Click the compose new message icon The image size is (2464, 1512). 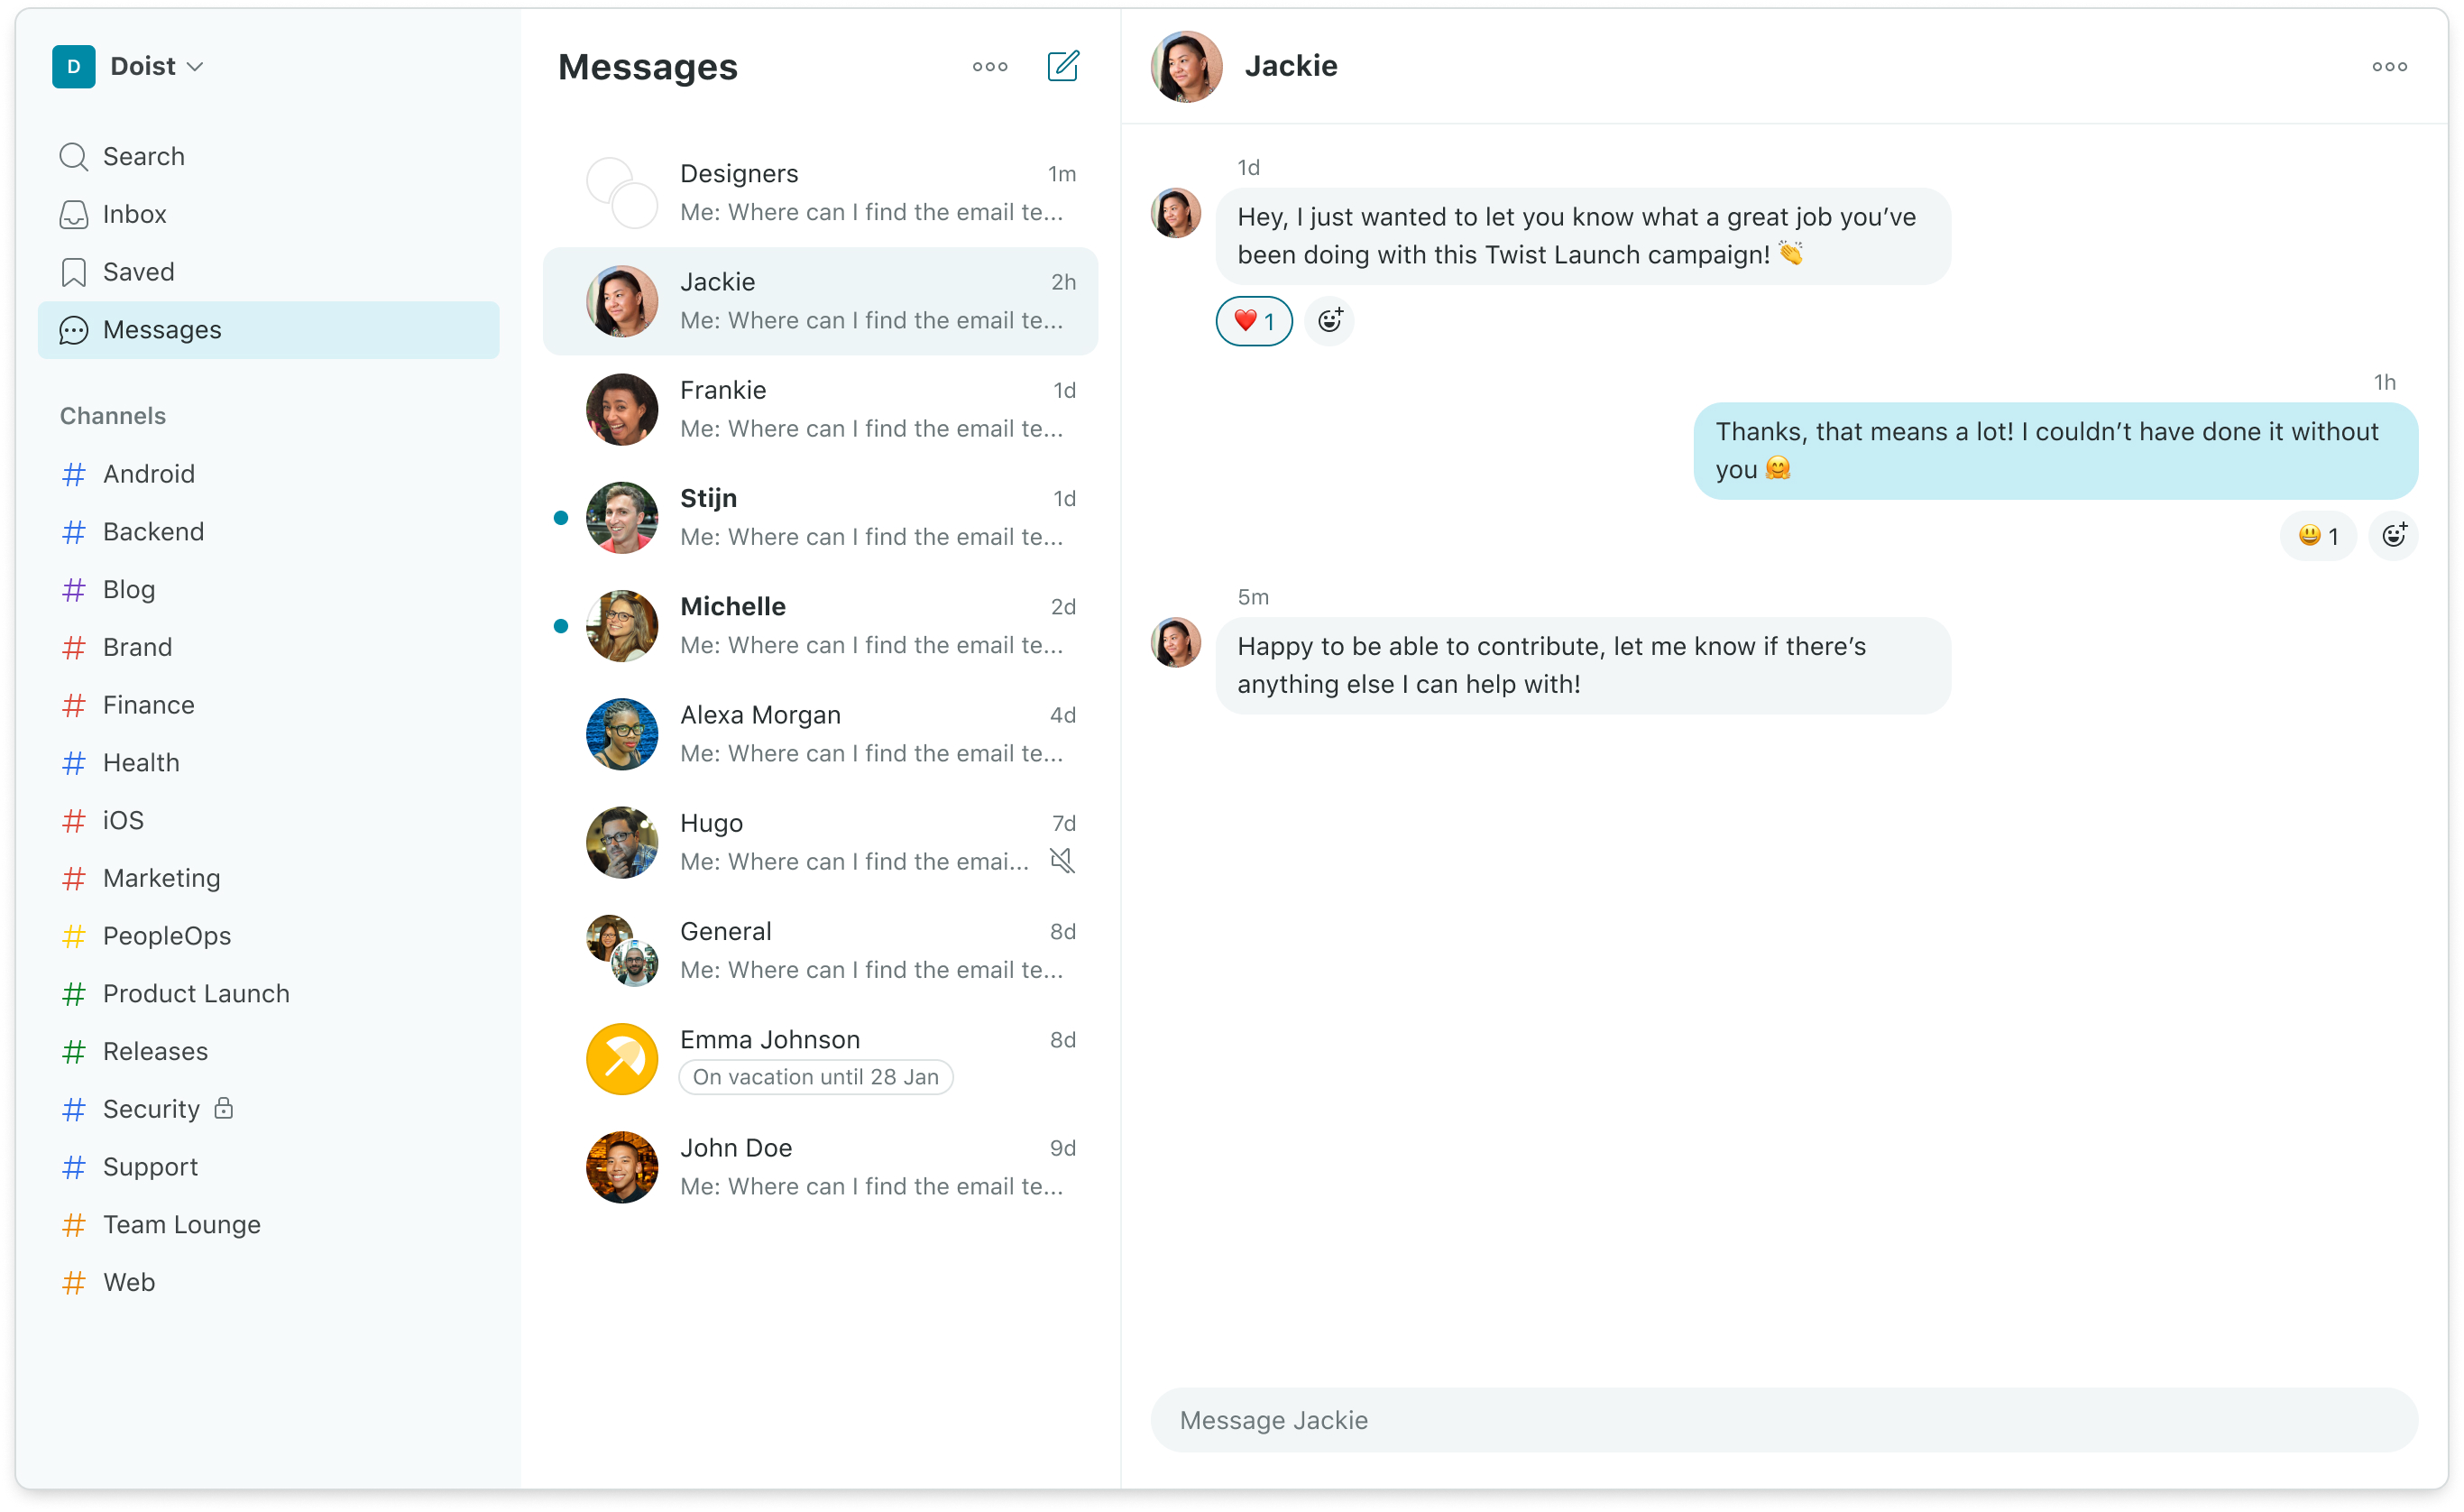pyautogui.click(x=1062, y=66)
